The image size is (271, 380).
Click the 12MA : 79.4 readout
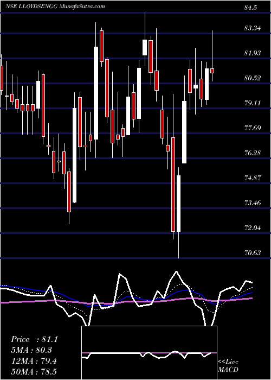click(34, 361)
